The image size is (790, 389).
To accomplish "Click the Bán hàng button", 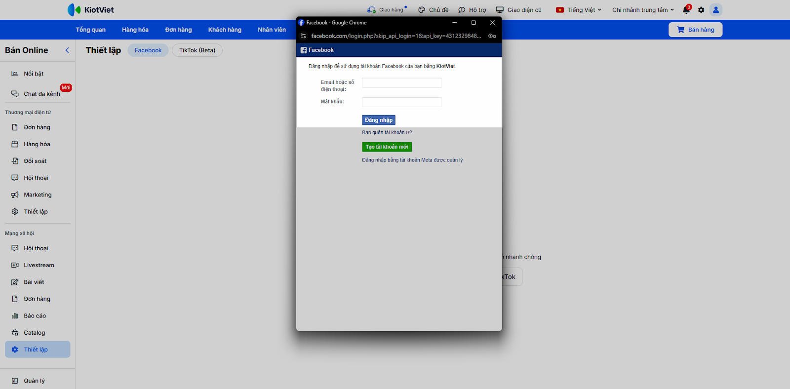I will (695, 30).
